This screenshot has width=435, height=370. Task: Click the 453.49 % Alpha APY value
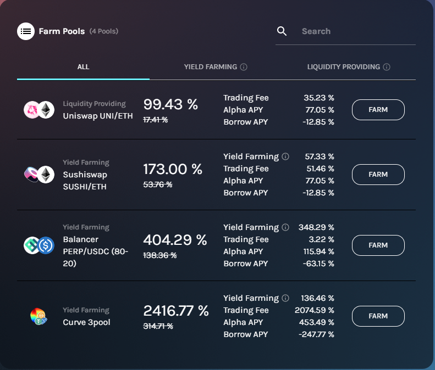[x=317, y=322]
